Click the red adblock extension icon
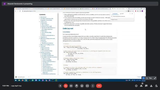 tap(135, 11)
